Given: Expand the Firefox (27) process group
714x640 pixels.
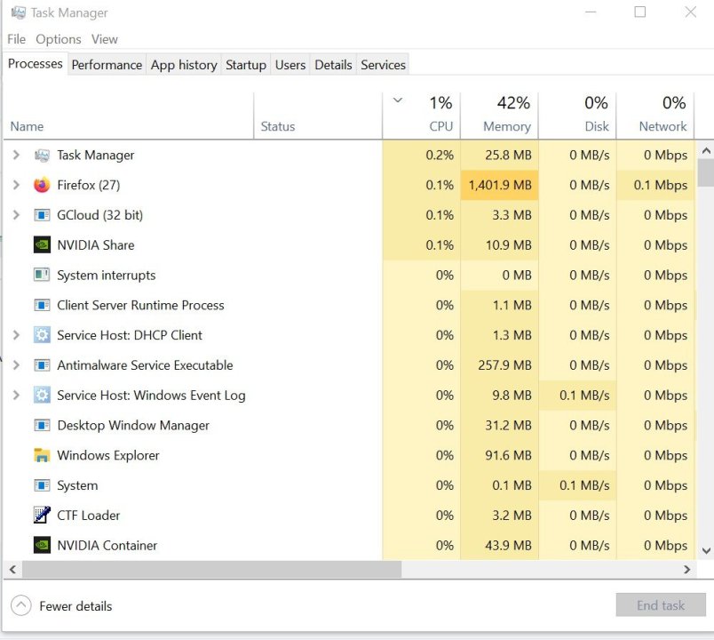Looking at the screenshot, I should tap(17, 185).
